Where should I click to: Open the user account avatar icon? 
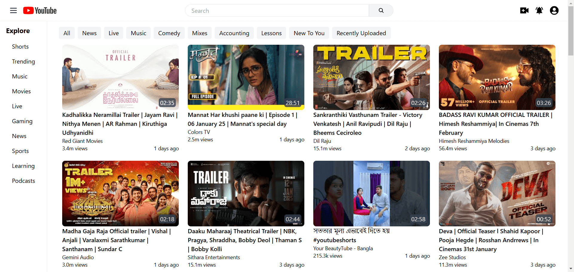pyautogui.click(x=554, y=11)
